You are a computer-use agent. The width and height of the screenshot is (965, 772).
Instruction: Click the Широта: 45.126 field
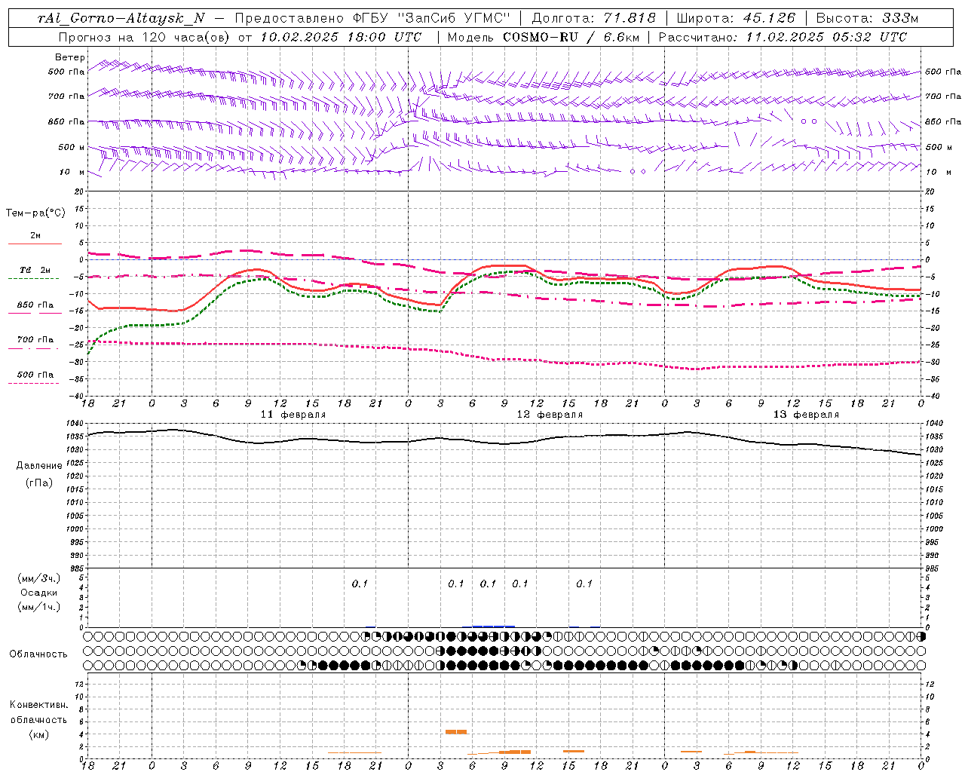point(736,18)
